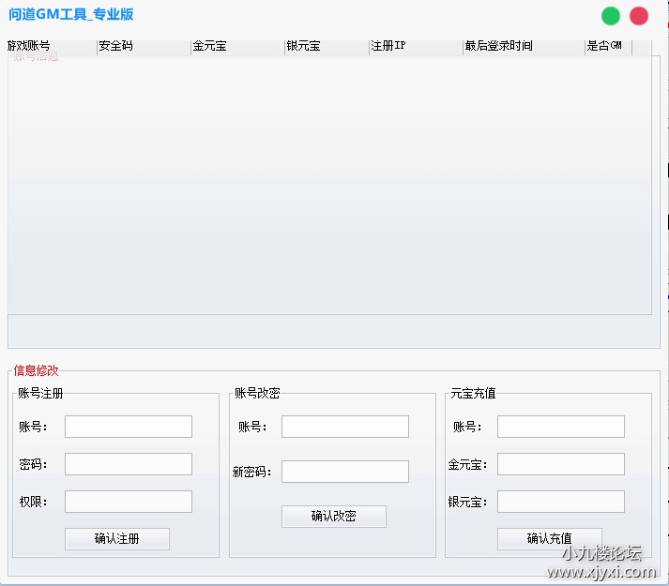
Task: Click the red circle close button
Action: click(x=639, y=16)
